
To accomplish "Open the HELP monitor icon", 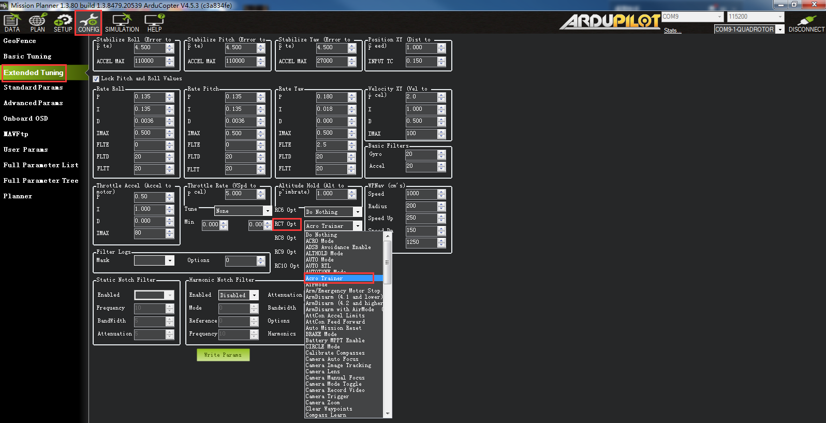I will (x=154, y=23).
